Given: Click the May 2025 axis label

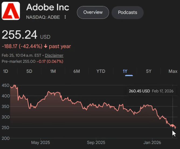Looking at the screenshot, I should point(40,142).
